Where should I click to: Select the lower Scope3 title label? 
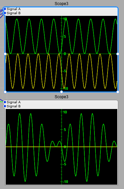pos(61,97)
